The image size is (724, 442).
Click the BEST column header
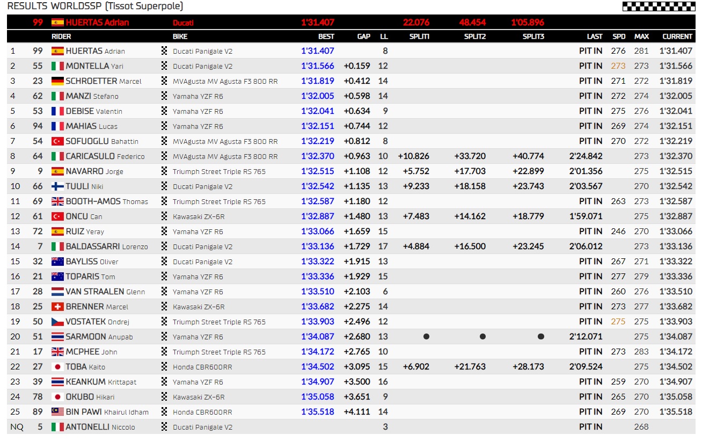point(326,37)
